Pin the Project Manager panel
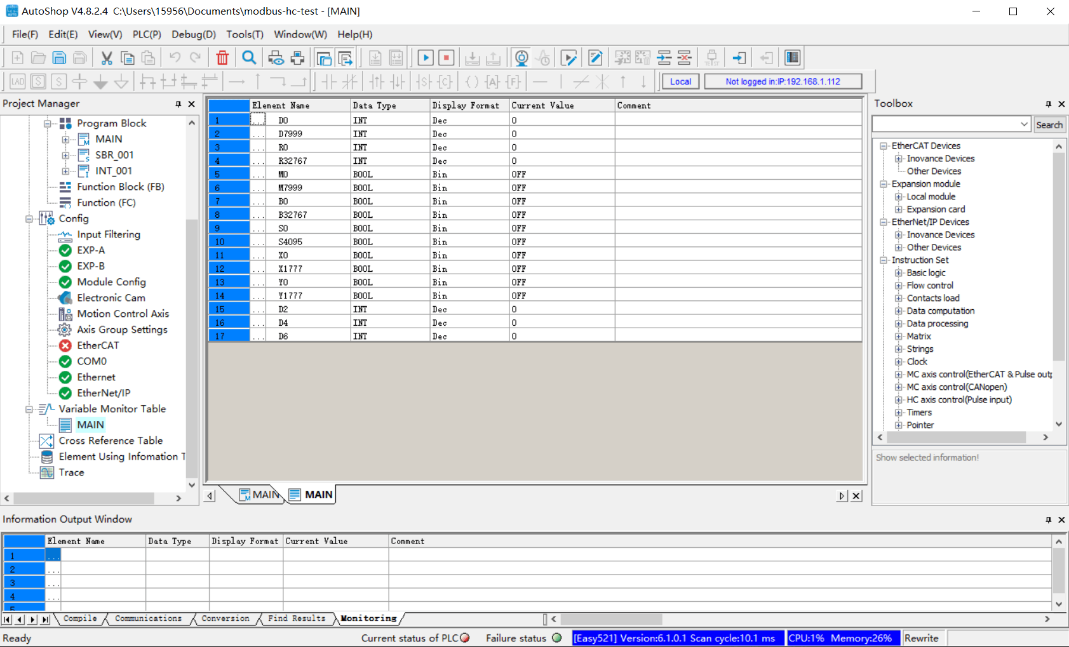Screen dimensions: 1069x647 click(178, 103)
